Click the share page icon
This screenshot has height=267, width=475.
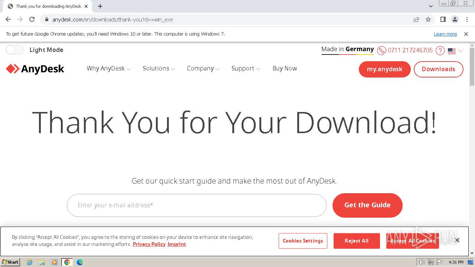tap(416, 20)
